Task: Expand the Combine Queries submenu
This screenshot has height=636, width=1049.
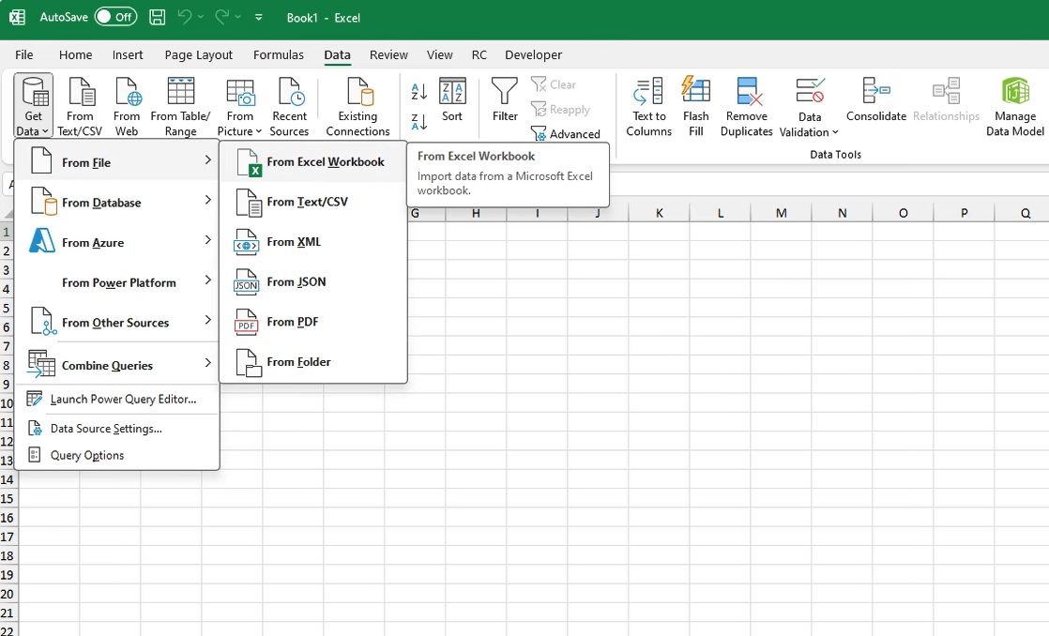Action: tap(117, 365)
